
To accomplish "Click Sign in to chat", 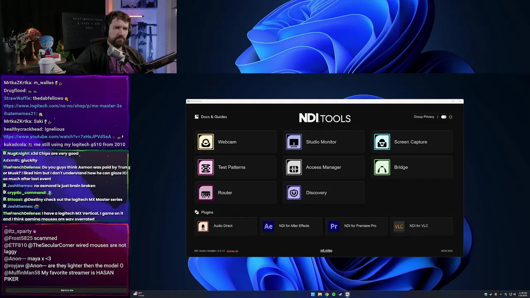I will 67,290.
